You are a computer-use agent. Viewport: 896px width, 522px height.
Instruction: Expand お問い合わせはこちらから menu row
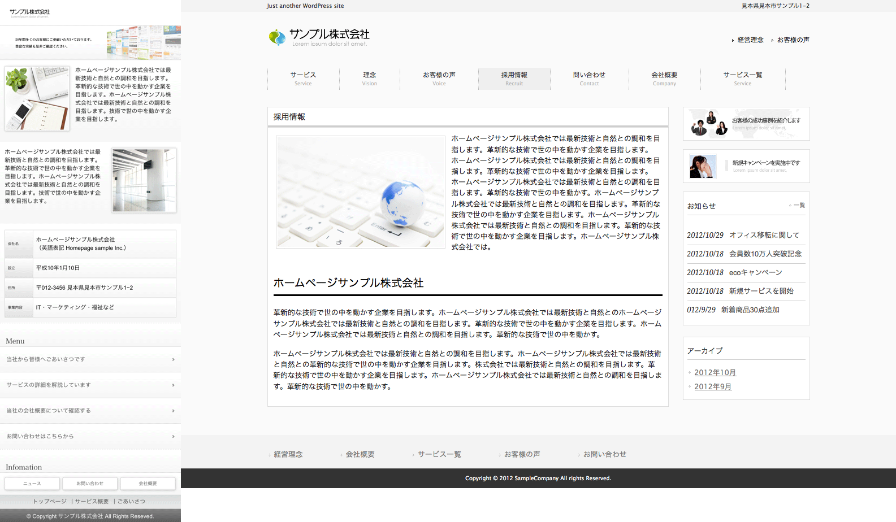[x=90, y=437]
